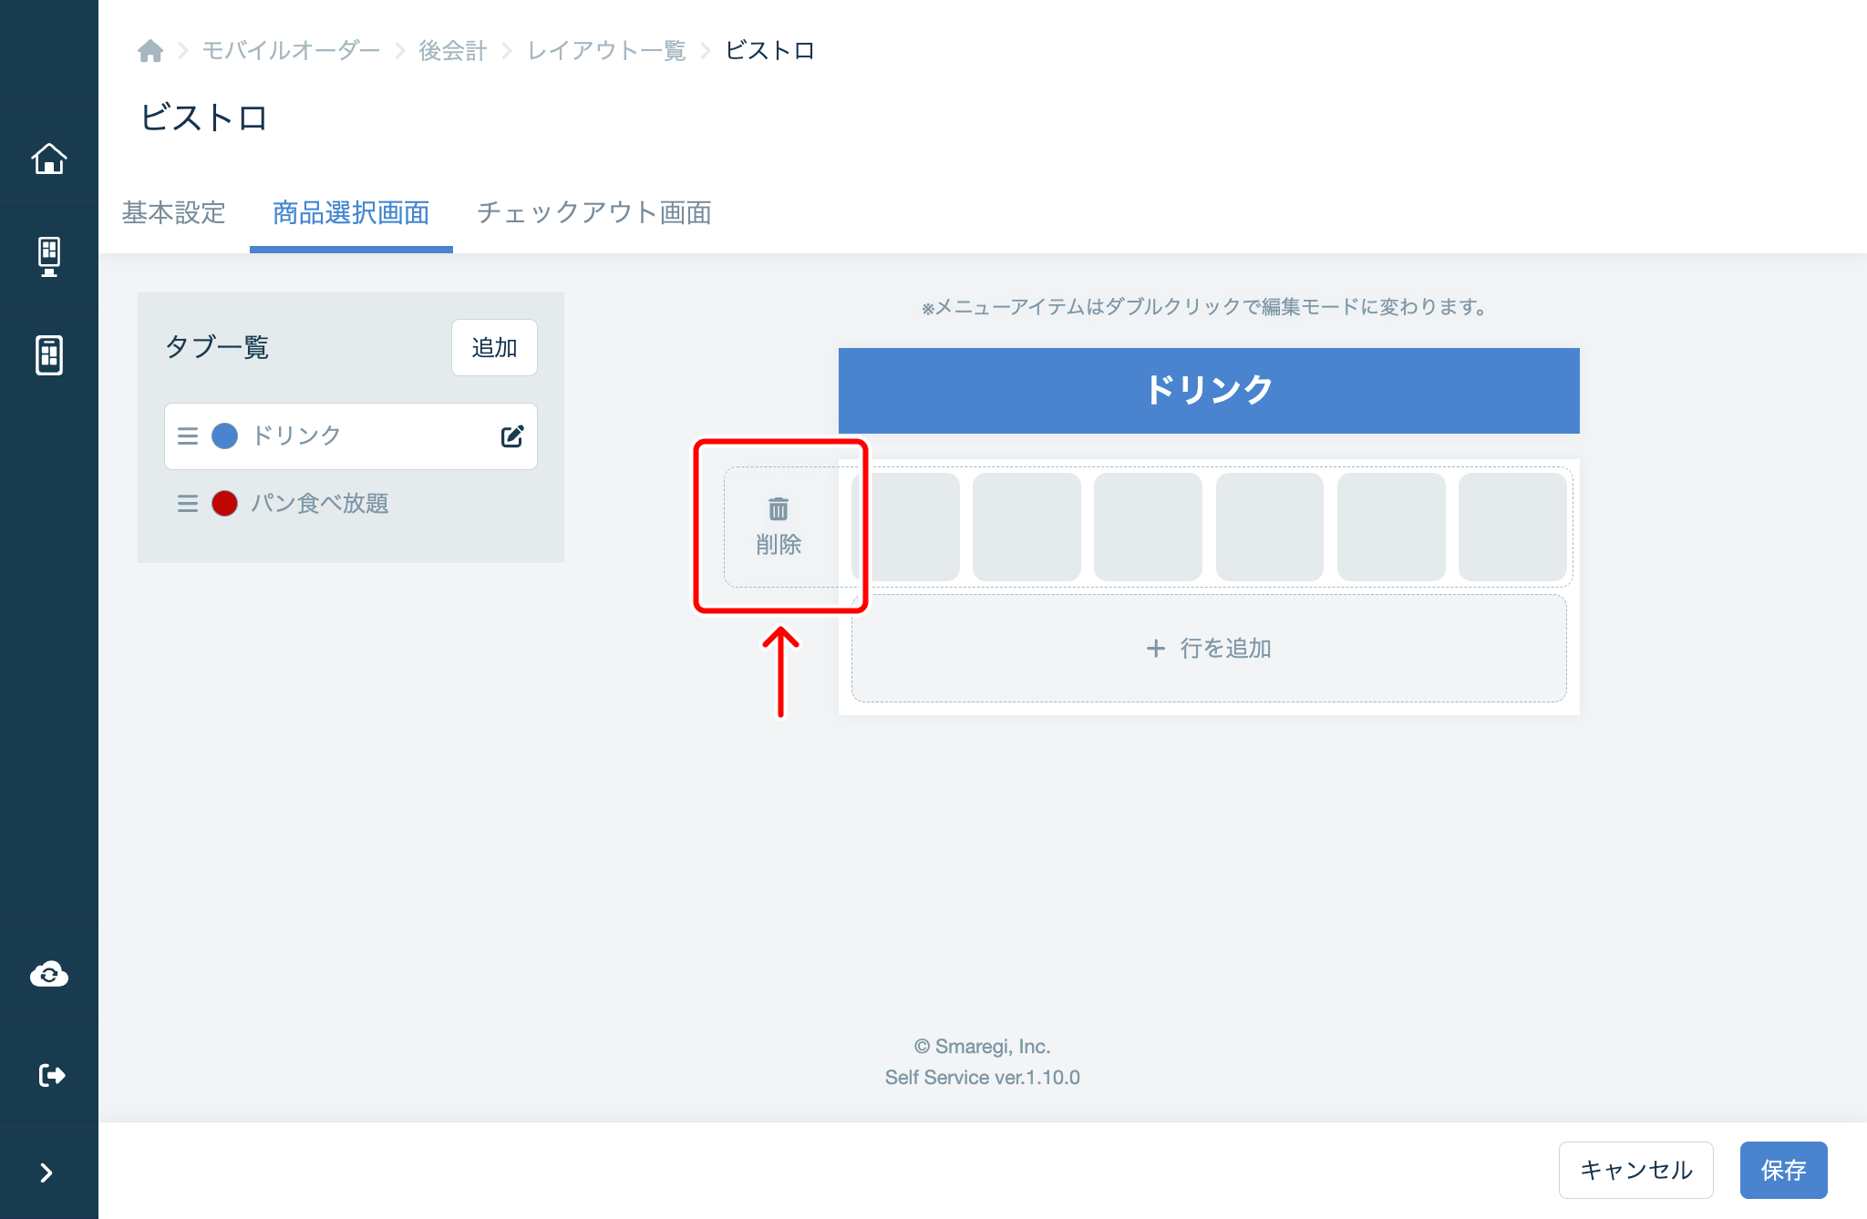The width and height of the screenshot is (1867, 1219).
Task: Save changes with the 保存 button
Action: tap(1783, 1170)
